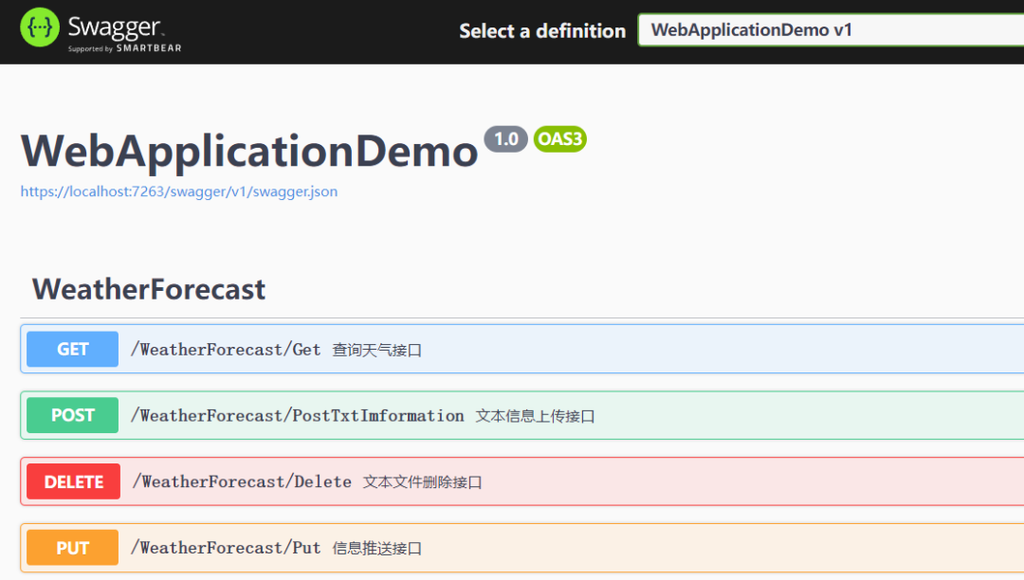Viewport: 1024px width, 580px height.
Task: Click the 文本信息上传接口 description text
Action: [535, 416]
